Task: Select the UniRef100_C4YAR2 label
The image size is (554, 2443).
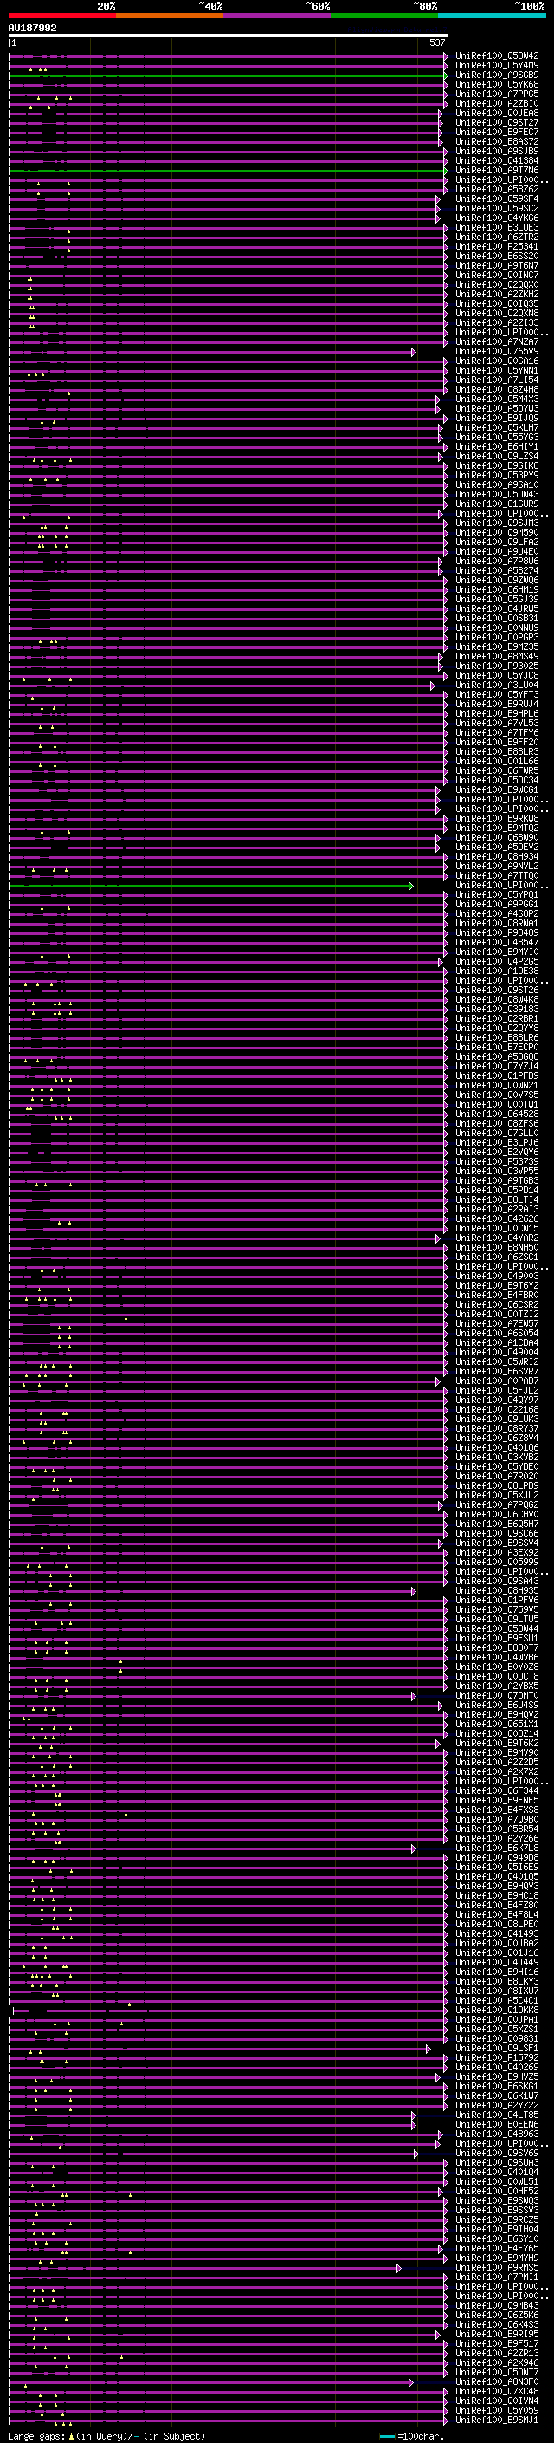Action: pyautogui.click(x=497, y=1238)
